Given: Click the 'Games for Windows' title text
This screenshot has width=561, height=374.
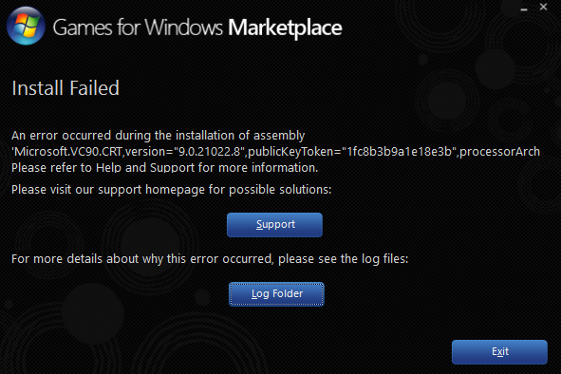Looking at the screenshot, I should click(x=138, y=28).
